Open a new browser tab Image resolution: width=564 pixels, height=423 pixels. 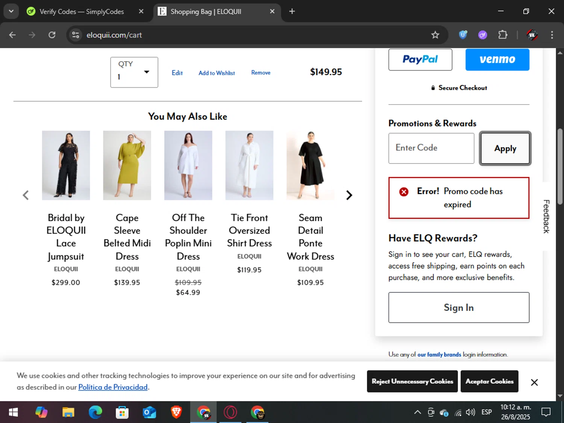[x=292, y=11]
